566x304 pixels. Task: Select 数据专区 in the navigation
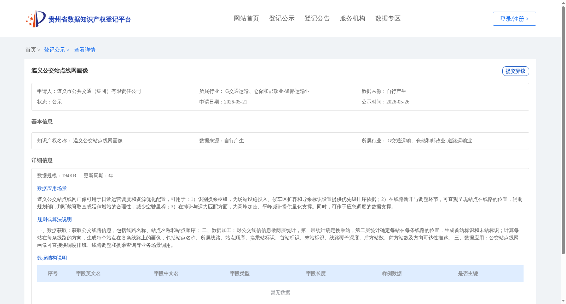click(388, 18)
